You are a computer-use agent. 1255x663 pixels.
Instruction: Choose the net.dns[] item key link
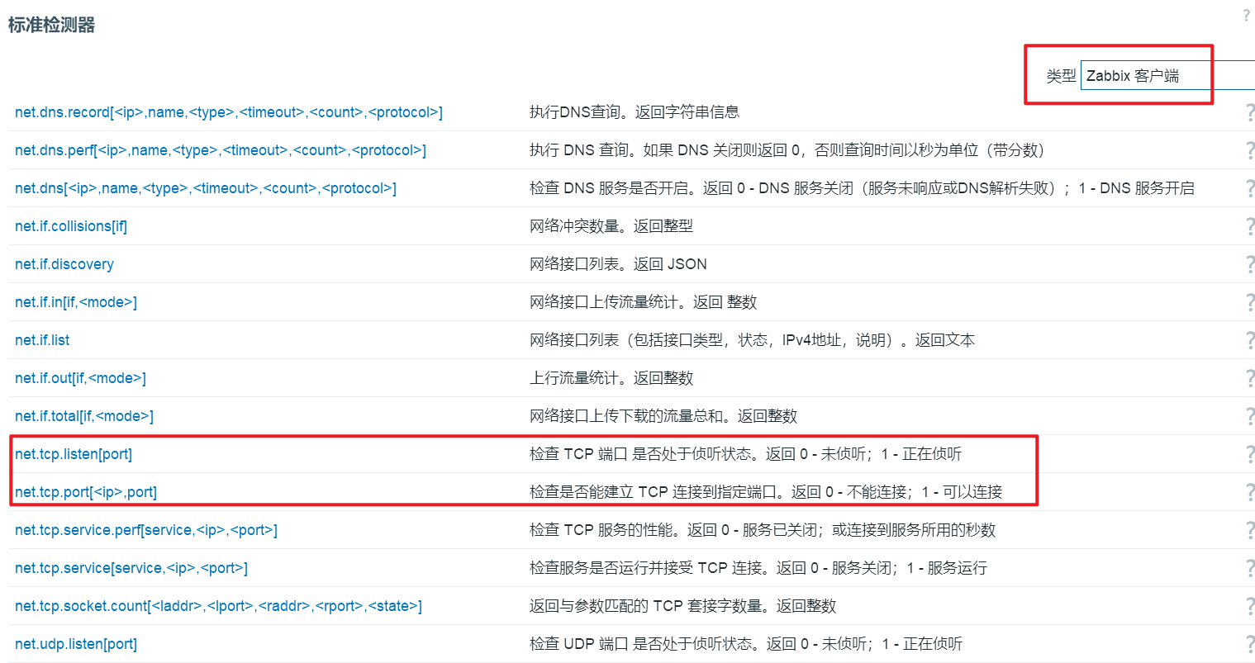205,188
